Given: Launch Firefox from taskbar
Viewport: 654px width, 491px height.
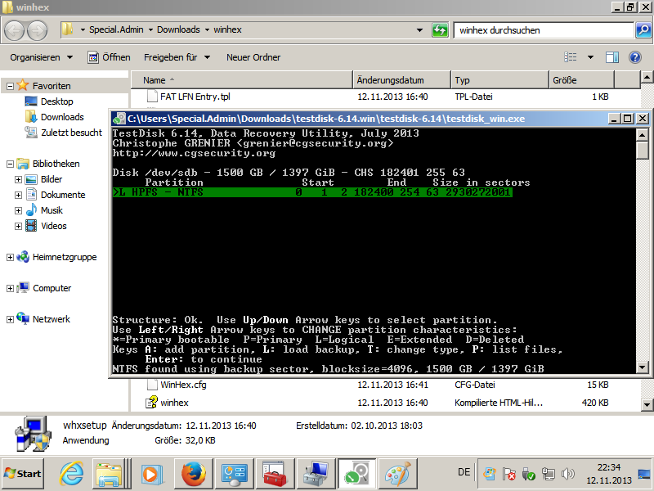Looking at the screenshot, I should point(194,474).
